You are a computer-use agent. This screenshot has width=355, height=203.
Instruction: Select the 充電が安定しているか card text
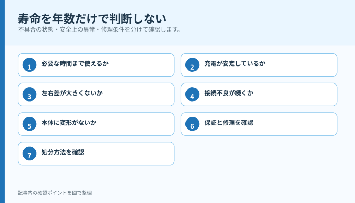pos(235,64)
